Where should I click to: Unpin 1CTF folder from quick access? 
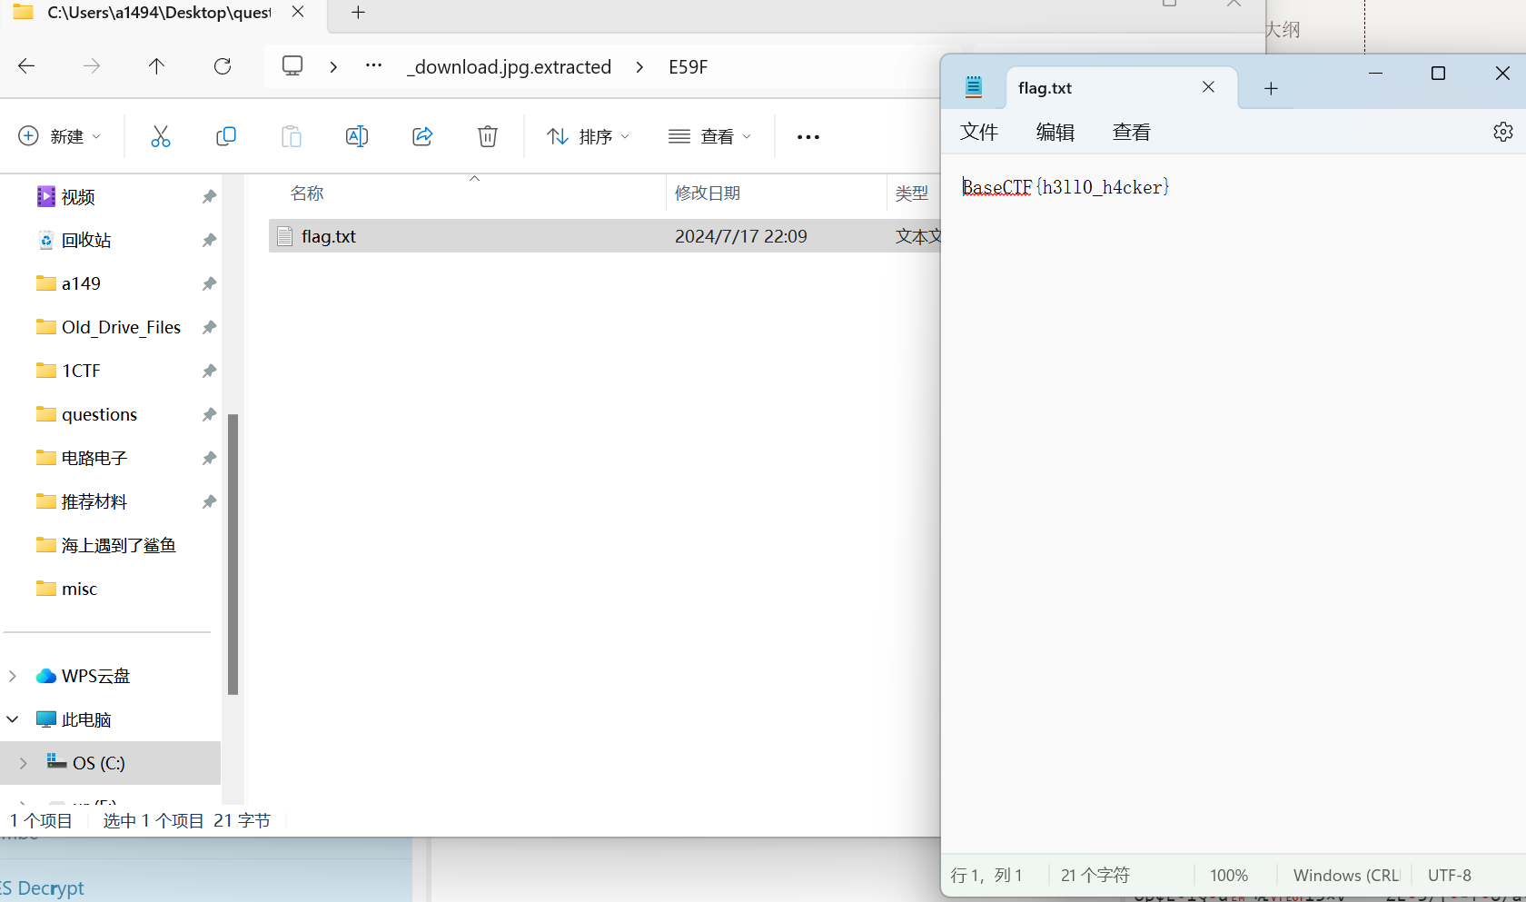pos(209,372)
